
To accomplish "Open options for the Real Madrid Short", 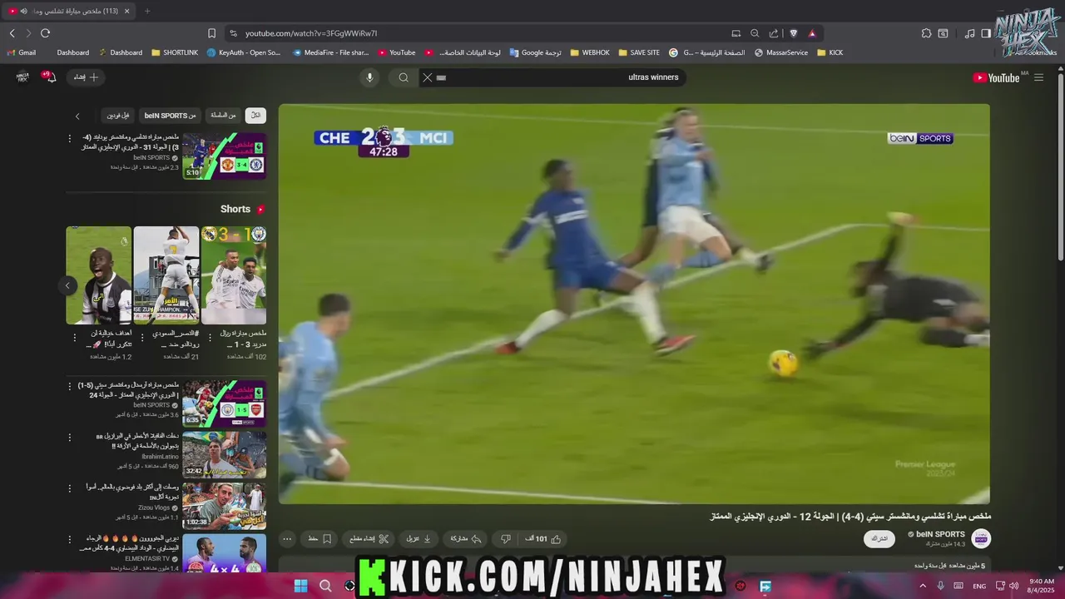I will (x=209, y=338).
